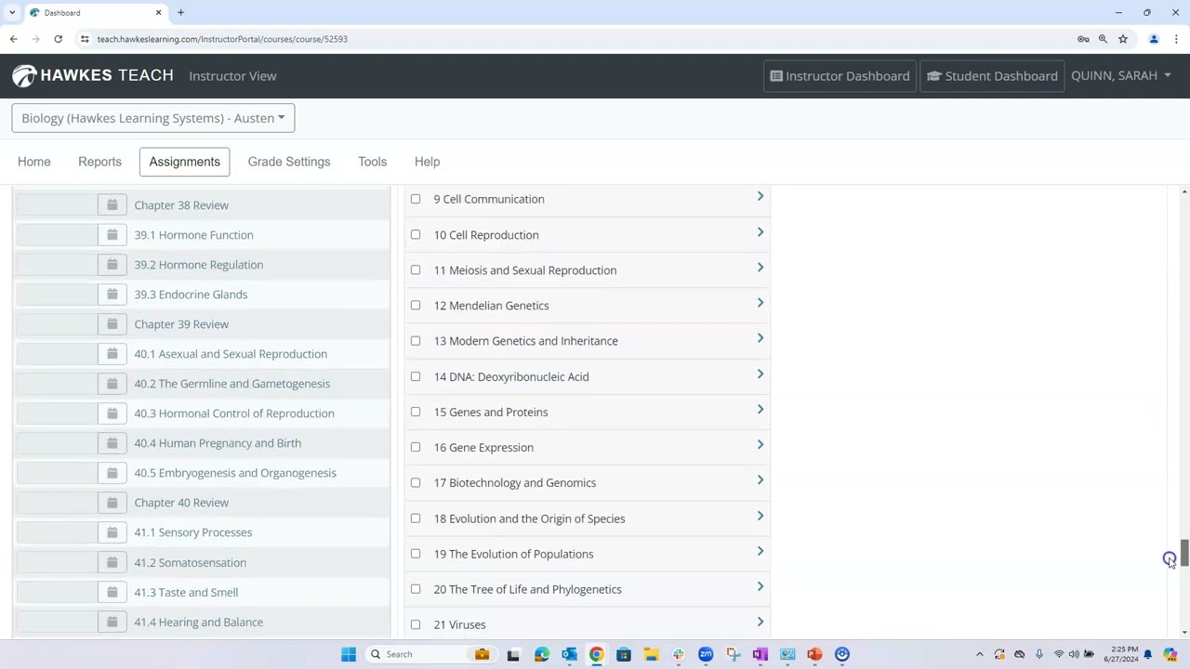
Task: Expand chapter 18 Evolution and Origin of Species arrow
Action: tap(760, 516)
